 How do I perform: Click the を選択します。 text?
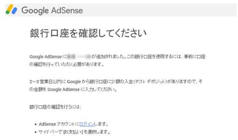click(97, 132)
